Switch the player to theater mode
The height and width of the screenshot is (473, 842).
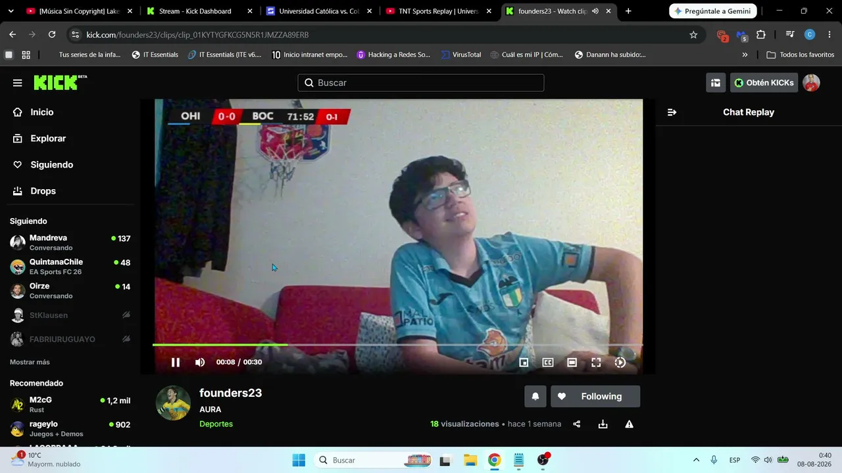(572, 362)
